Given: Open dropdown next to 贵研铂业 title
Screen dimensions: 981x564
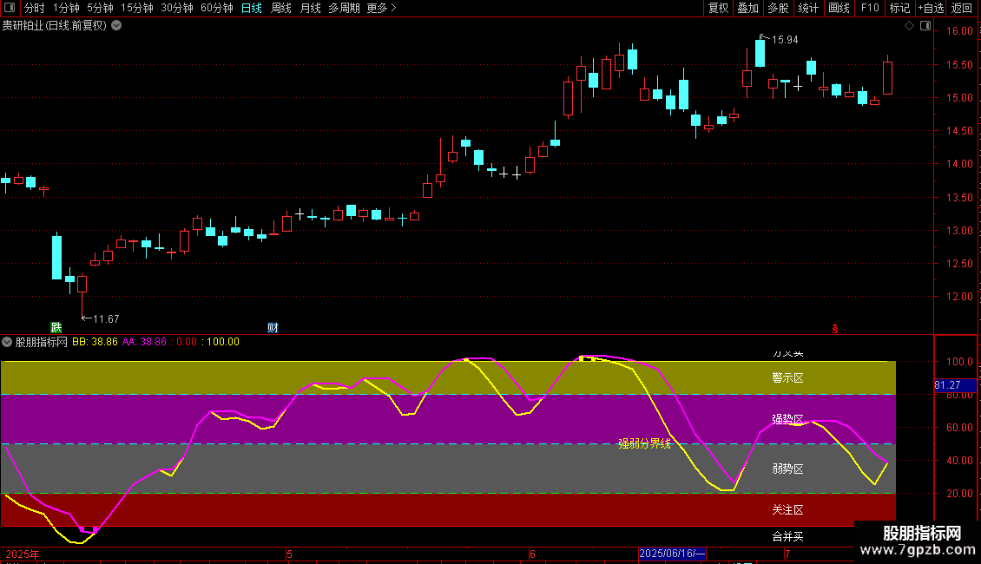Looking at the screenshot, I should 116,26.
